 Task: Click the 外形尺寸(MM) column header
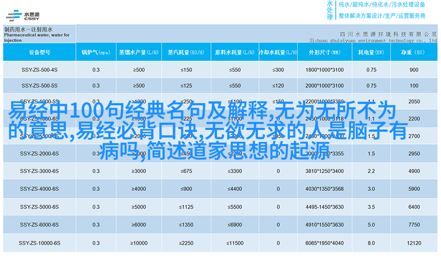(324, 52)
